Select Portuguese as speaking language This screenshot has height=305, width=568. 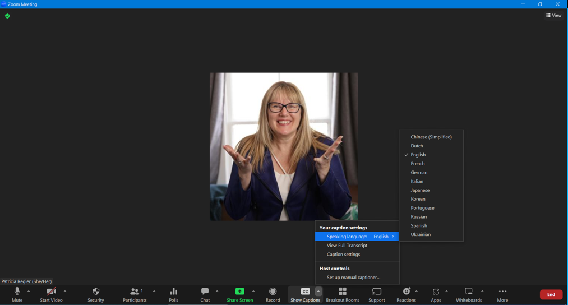pyautogui.click(x=431, y=208)
